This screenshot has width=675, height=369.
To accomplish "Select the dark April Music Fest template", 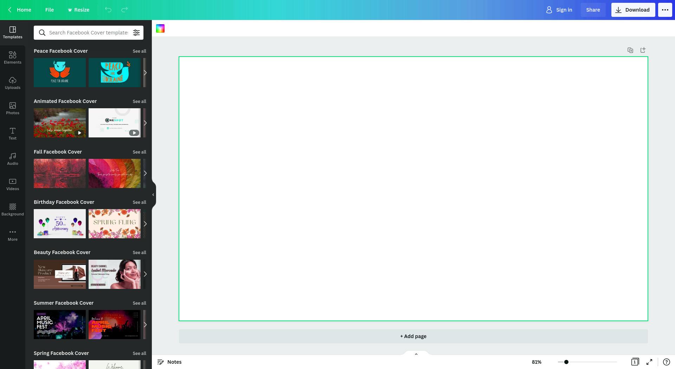I will pos(60,325).
